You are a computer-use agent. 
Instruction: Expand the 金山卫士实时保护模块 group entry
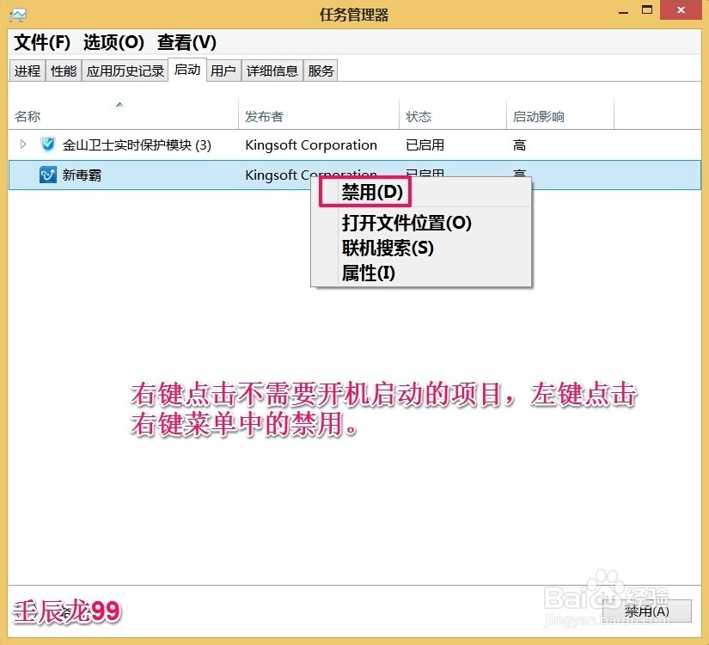pyautogui.click(x=22, y=144)
